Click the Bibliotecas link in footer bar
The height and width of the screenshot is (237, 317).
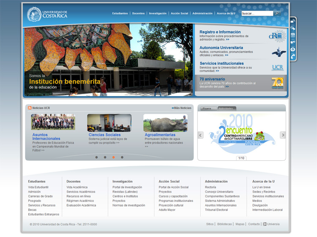[x=224, y=224]
